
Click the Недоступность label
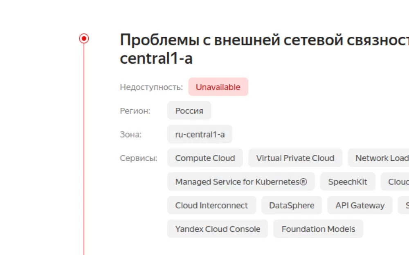pos(151,87)
